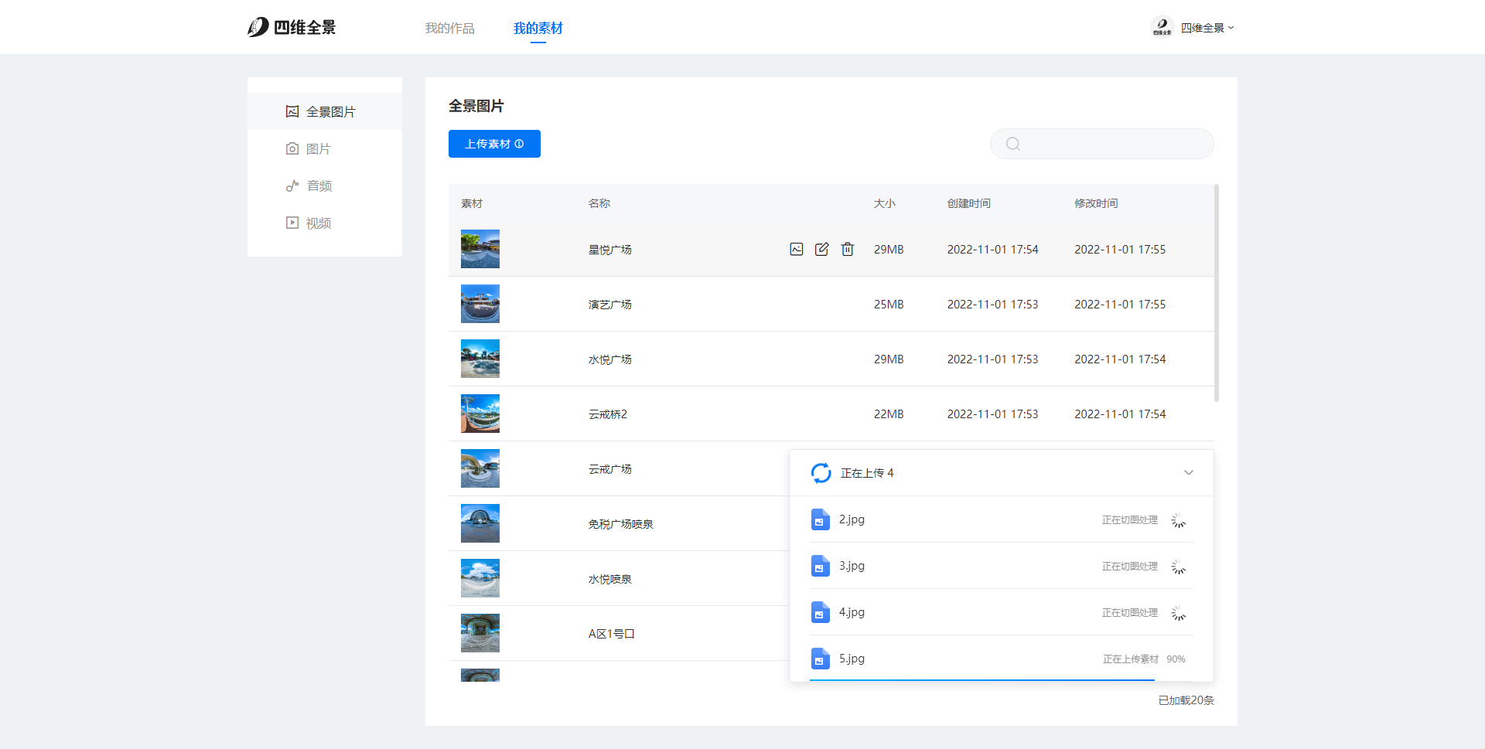Image resolution: width=1485 pixels, height=749 pixels.
Task: Click the search magnifier icon
Action: (x=1012, y=144)
